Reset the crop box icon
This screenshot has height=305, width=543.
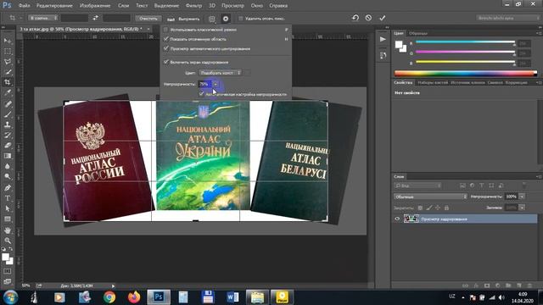coord(355,18)
